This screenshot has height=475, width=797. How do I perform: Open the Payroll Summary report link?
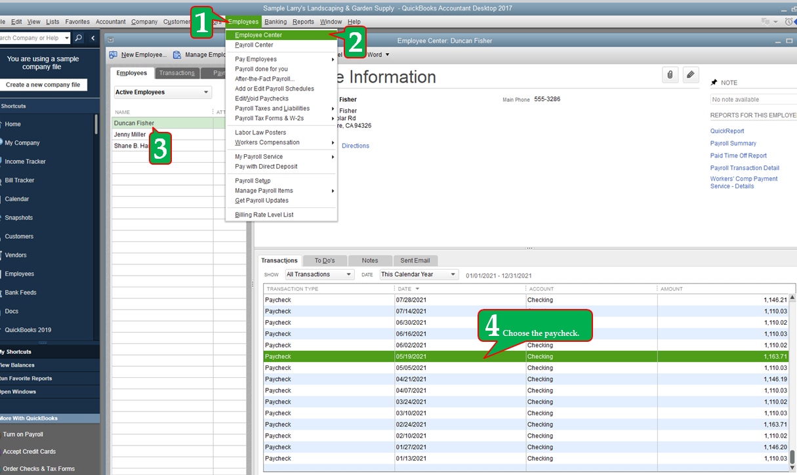733,144
